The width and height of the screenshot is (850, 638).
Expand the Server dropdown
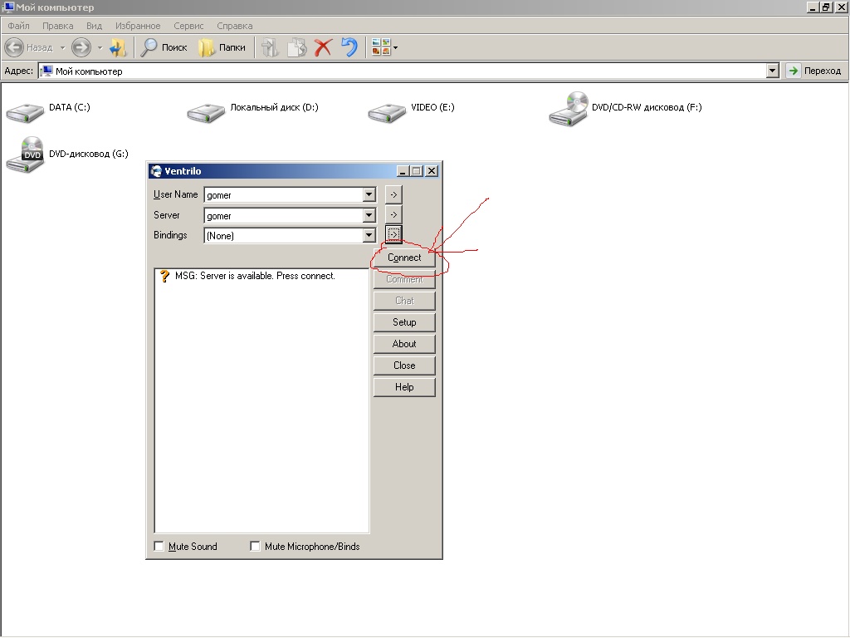369,215
